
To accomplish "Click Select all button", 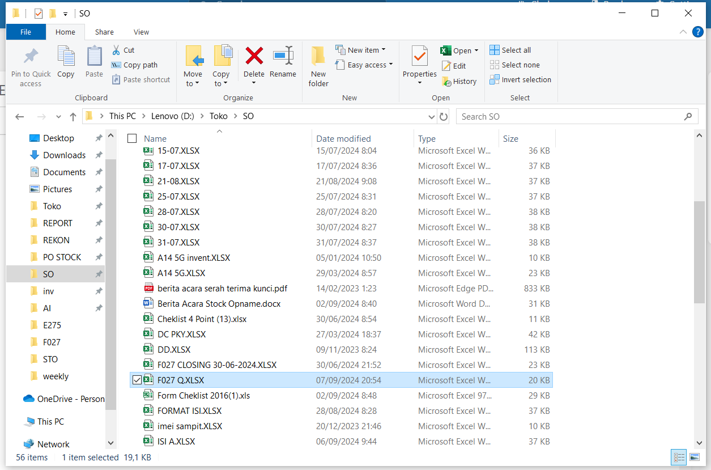I will [x=510, y=50].
